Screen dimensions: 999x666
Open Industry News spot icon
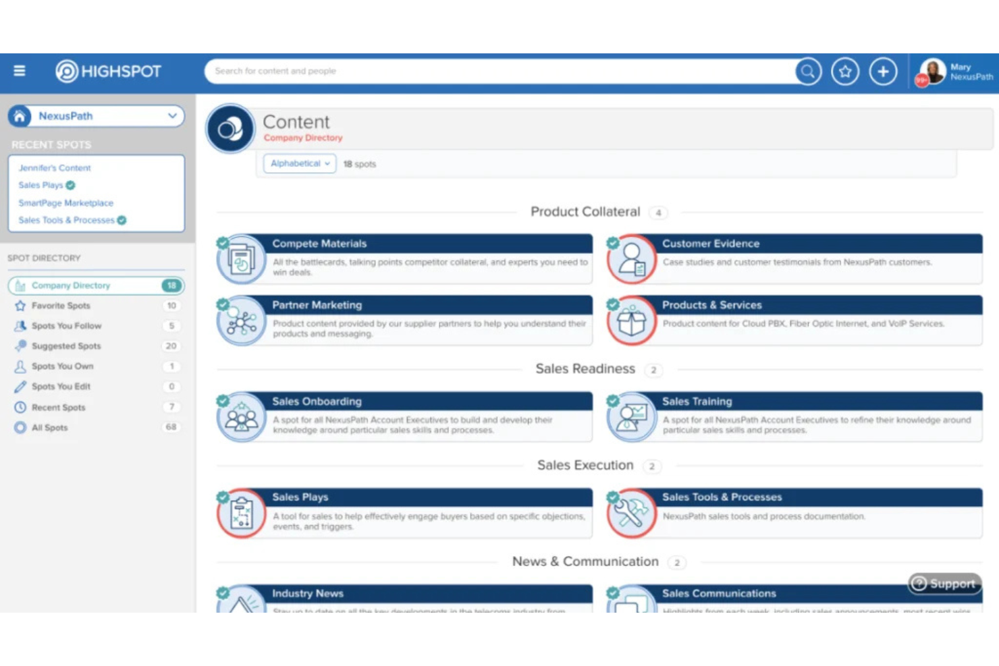(x=241, y=599)
